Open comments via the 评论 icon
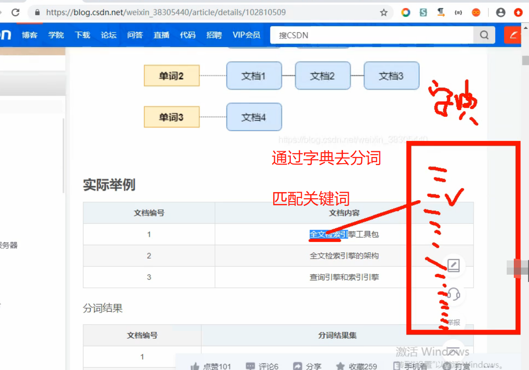The image size is (529, 370). pos(251,366)
